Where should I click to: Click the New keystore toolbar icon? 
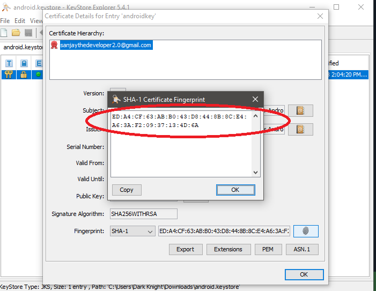point(4,33)
